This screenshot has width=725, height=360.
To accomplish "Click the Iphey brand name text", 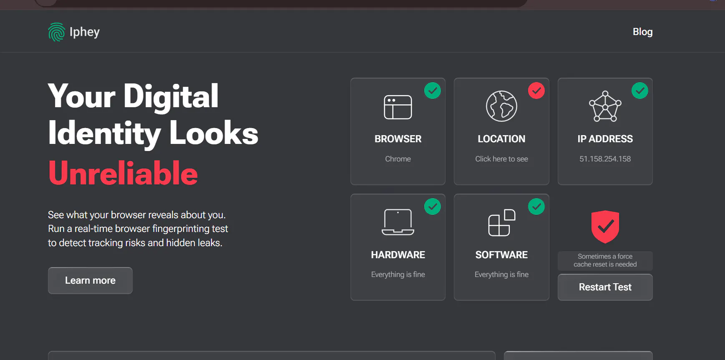I will point(85,32).
